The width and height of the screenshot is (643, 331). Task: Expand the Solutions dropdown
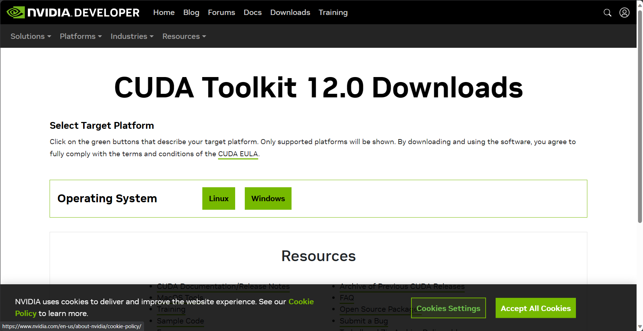pos(31,36)
